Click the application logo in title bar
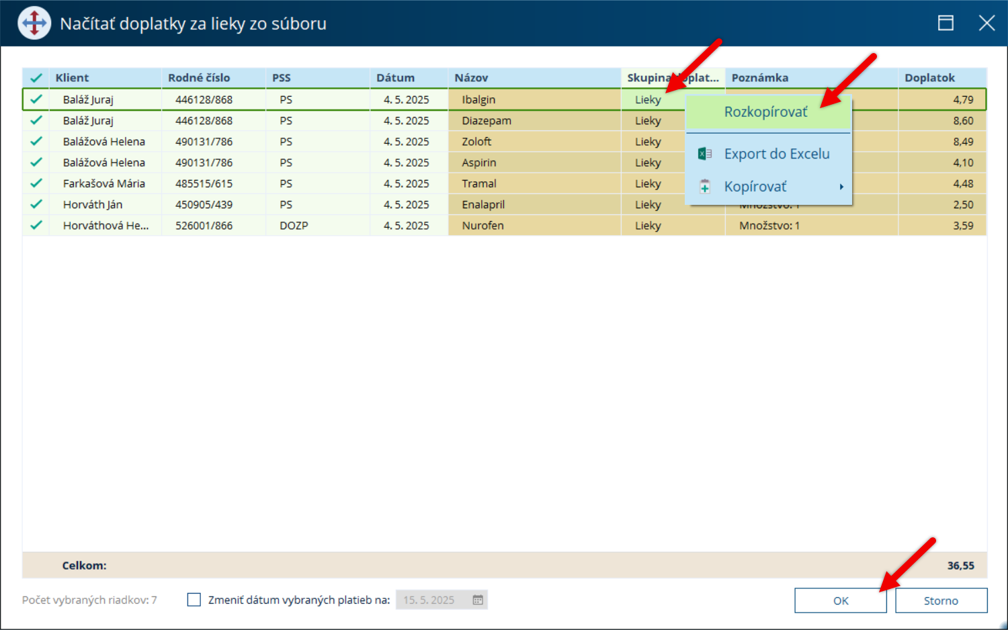This screenshot has width=1008, height=630. 34,24
